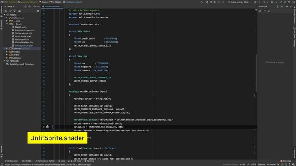296x166 pixels.
Task: Expand the Presets folder
Action: (7, 52)
